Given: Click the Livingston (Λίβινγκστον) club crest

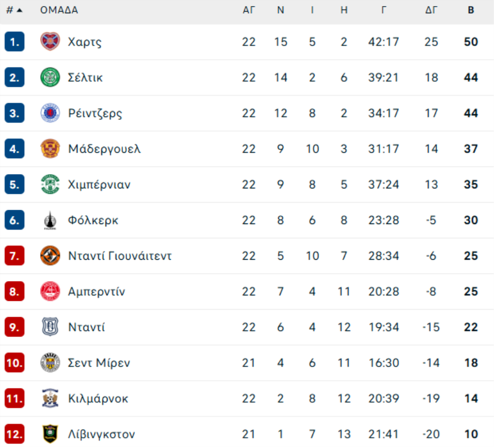Looking at the screenshot, I should point(50,434).
